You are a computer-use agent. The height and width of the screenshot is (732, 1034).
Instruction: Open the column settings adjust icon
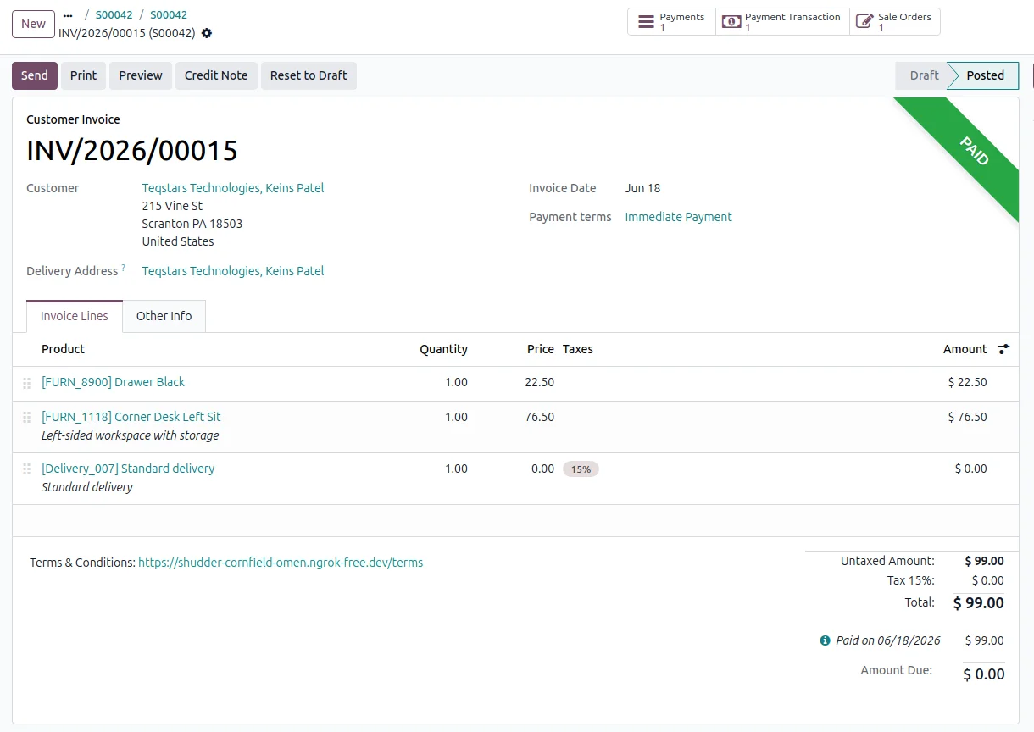1003,349
